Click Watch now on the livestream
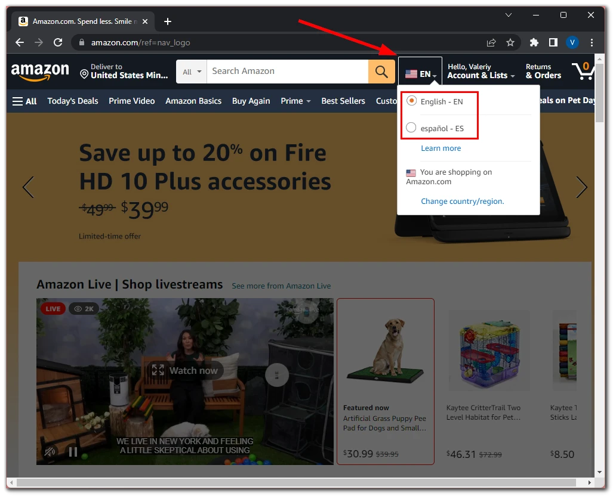616x499 pixels. (184, 370)
